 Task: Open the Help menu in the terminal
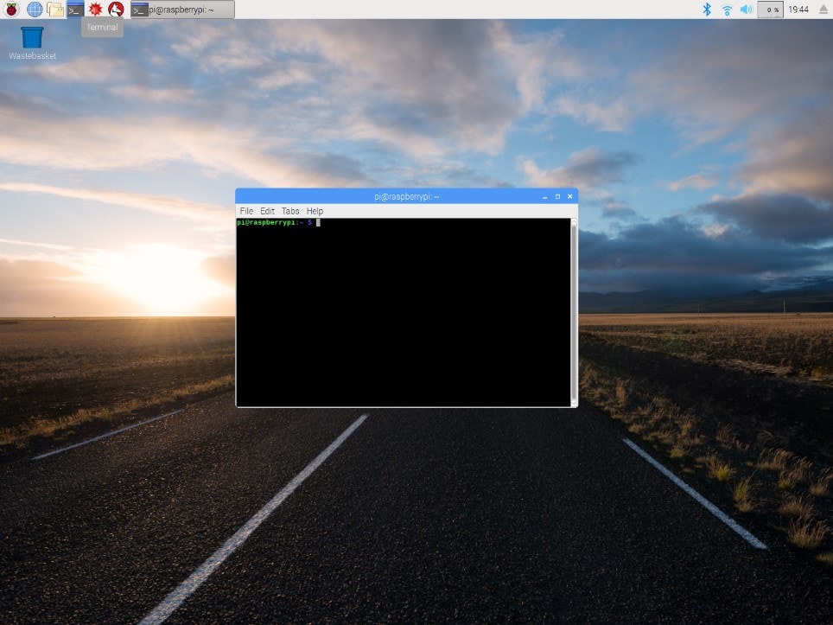click(315, 211)
